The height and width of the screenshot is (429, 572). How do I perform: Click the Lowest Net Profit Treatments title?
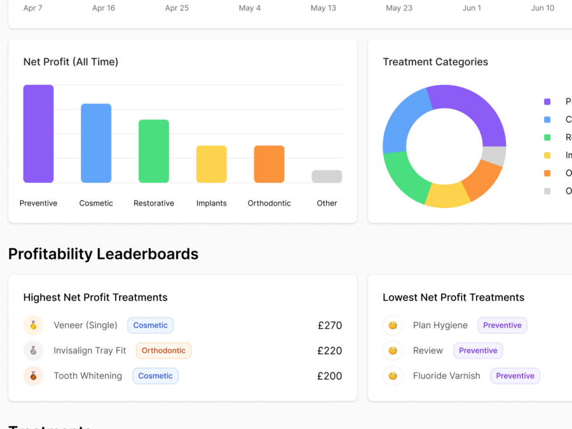(453, 298)
